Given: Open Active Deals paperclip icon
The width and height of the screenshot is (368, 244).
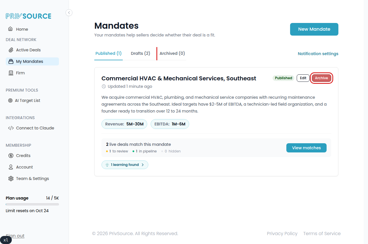Looking at the screenshot, I should (11, 50).
